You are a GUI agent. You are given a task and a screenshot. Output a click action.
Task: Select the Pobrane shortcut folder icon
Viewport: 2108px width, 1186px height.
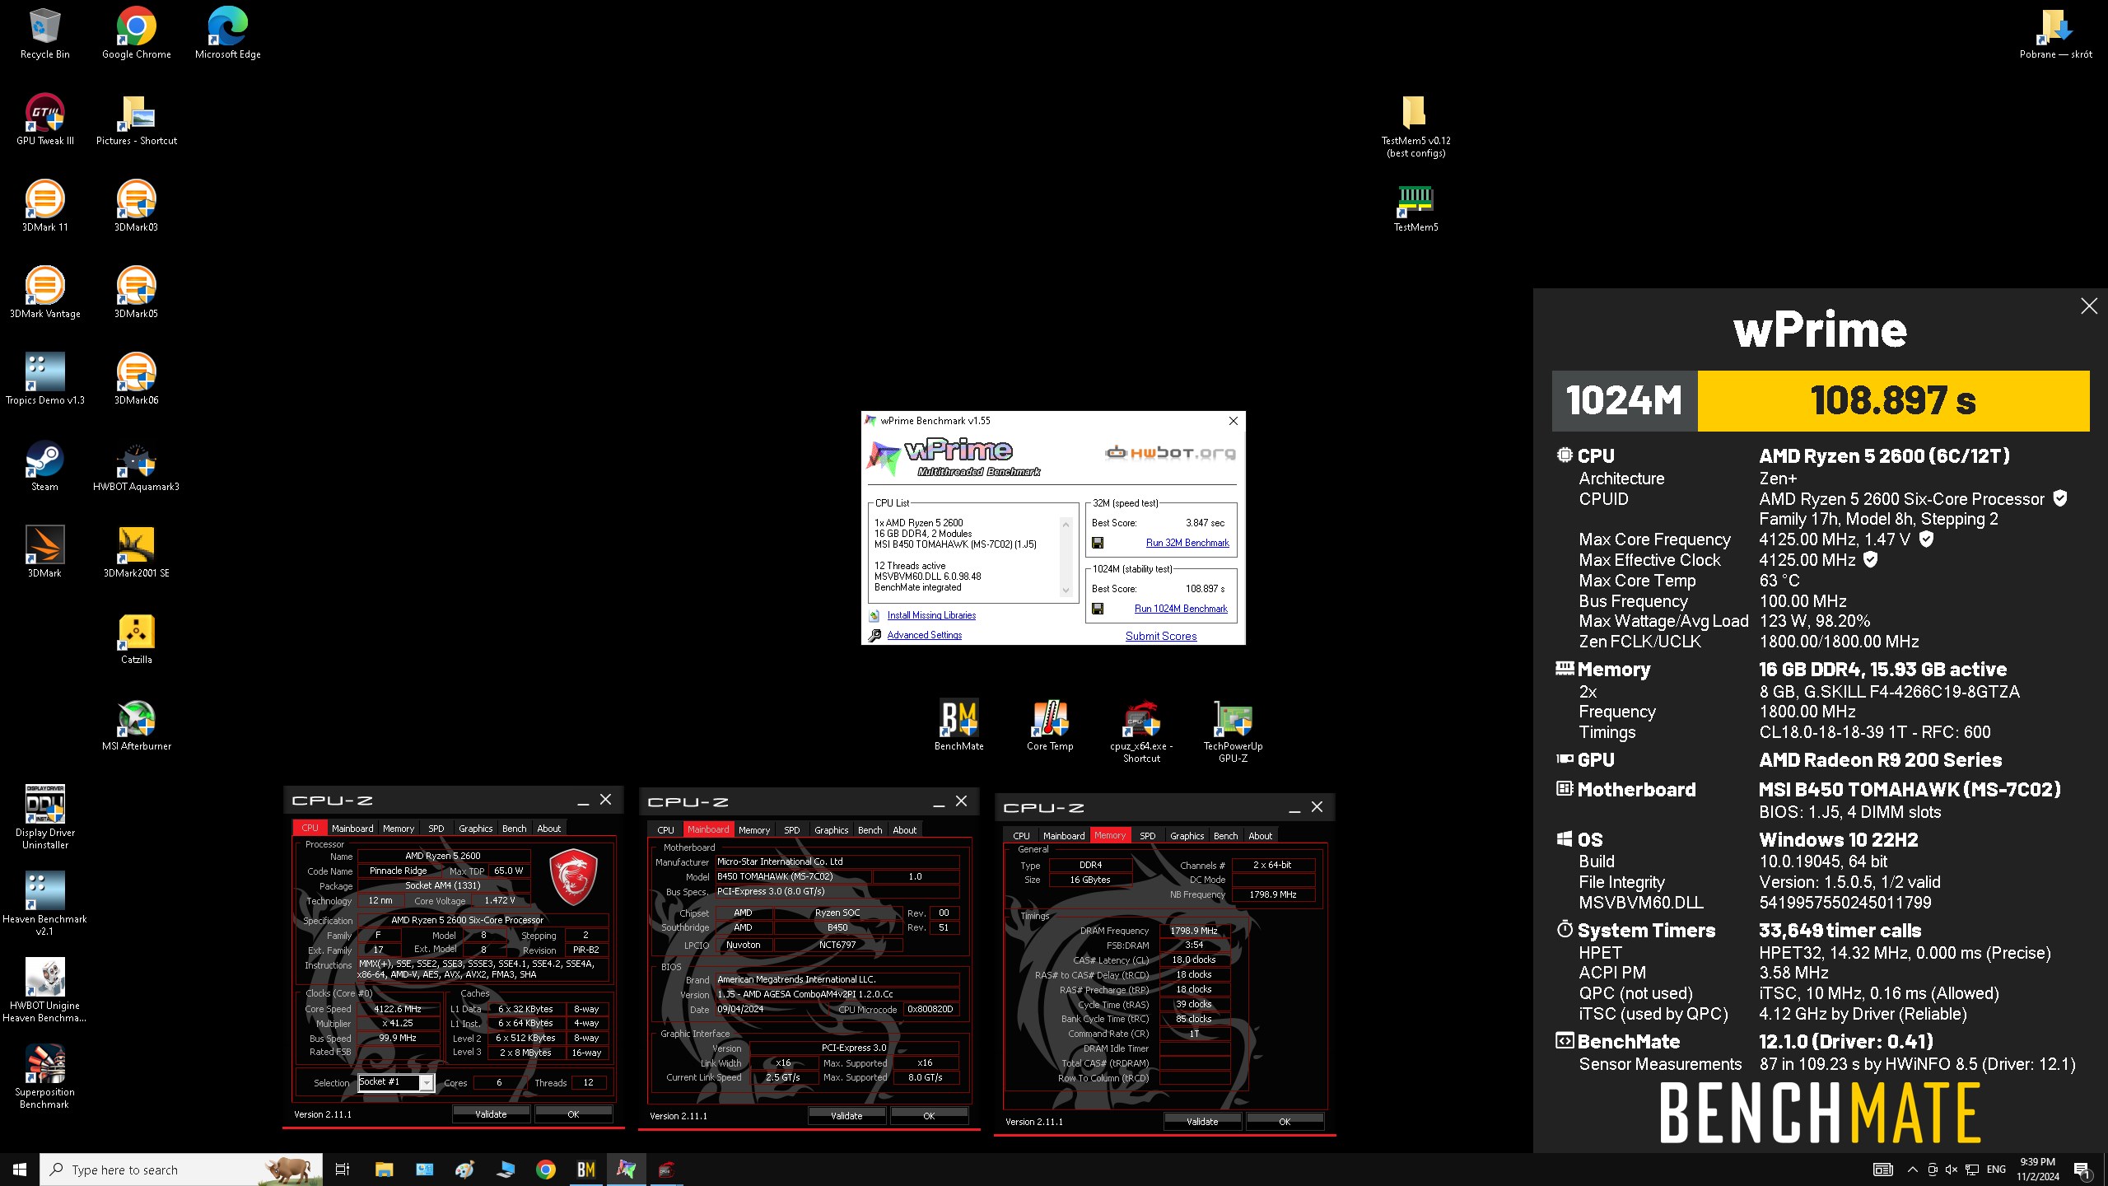(2055, 33)
